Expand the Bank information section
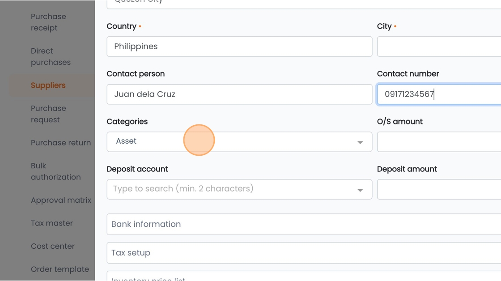This screenshot has height=281, width=501. click(304, 224)
